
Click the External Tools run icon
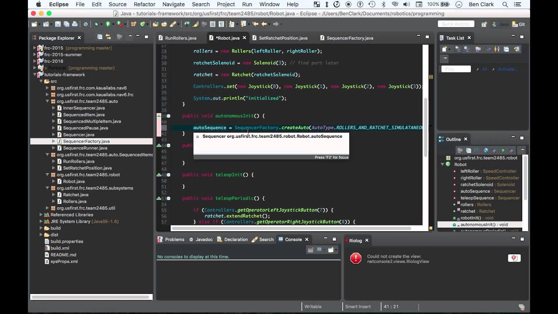pyautogui.click(x=120, y=24)
